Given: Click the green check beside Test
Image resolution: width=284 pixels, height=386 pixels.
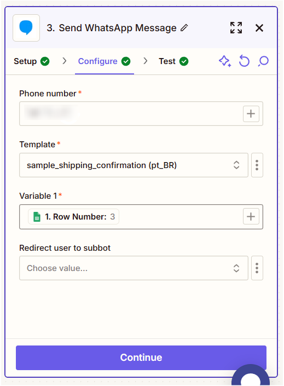Looking at the screenshot, I should point(184,61).
